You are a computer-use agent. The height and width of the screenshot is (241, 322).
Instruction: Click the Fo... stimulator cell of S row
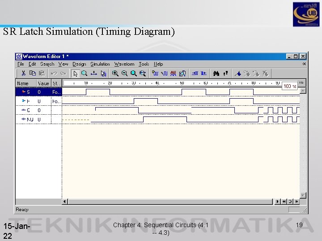pyautogui.click(x=56, y=92)
